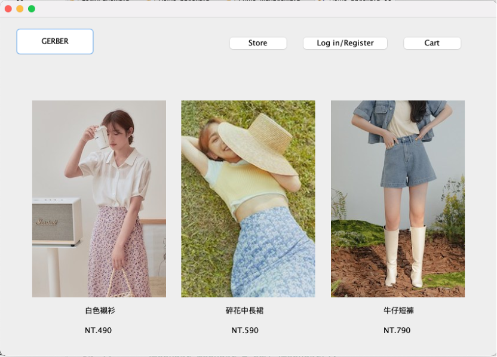Minimize the window with the yellow button
This screenshot has height=357, width=497.
pos(20,8)
